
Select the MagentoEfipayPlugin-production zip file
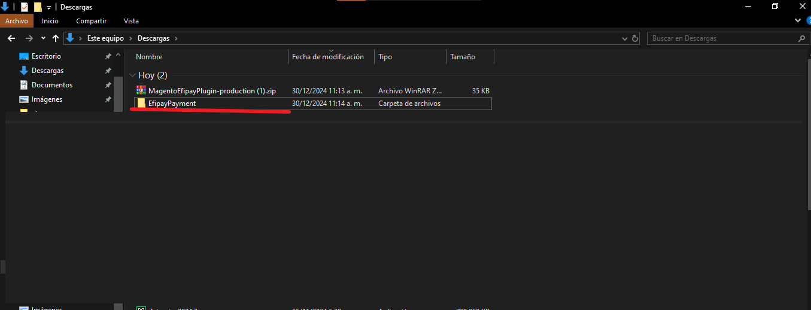coord(211,91)
